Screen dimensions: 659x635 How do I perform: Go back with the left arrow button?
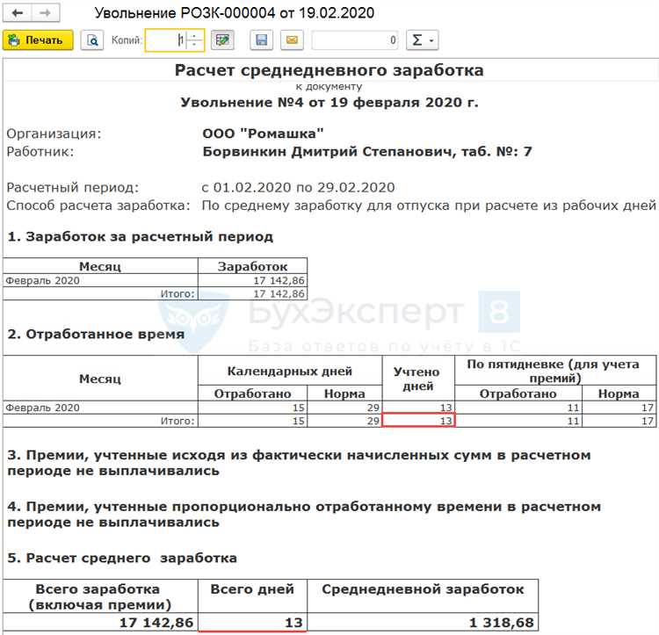click(18, 12)
